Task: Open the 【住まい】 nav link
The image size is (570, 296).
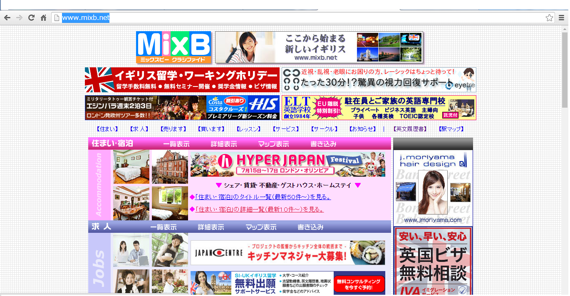Action: 107,129
